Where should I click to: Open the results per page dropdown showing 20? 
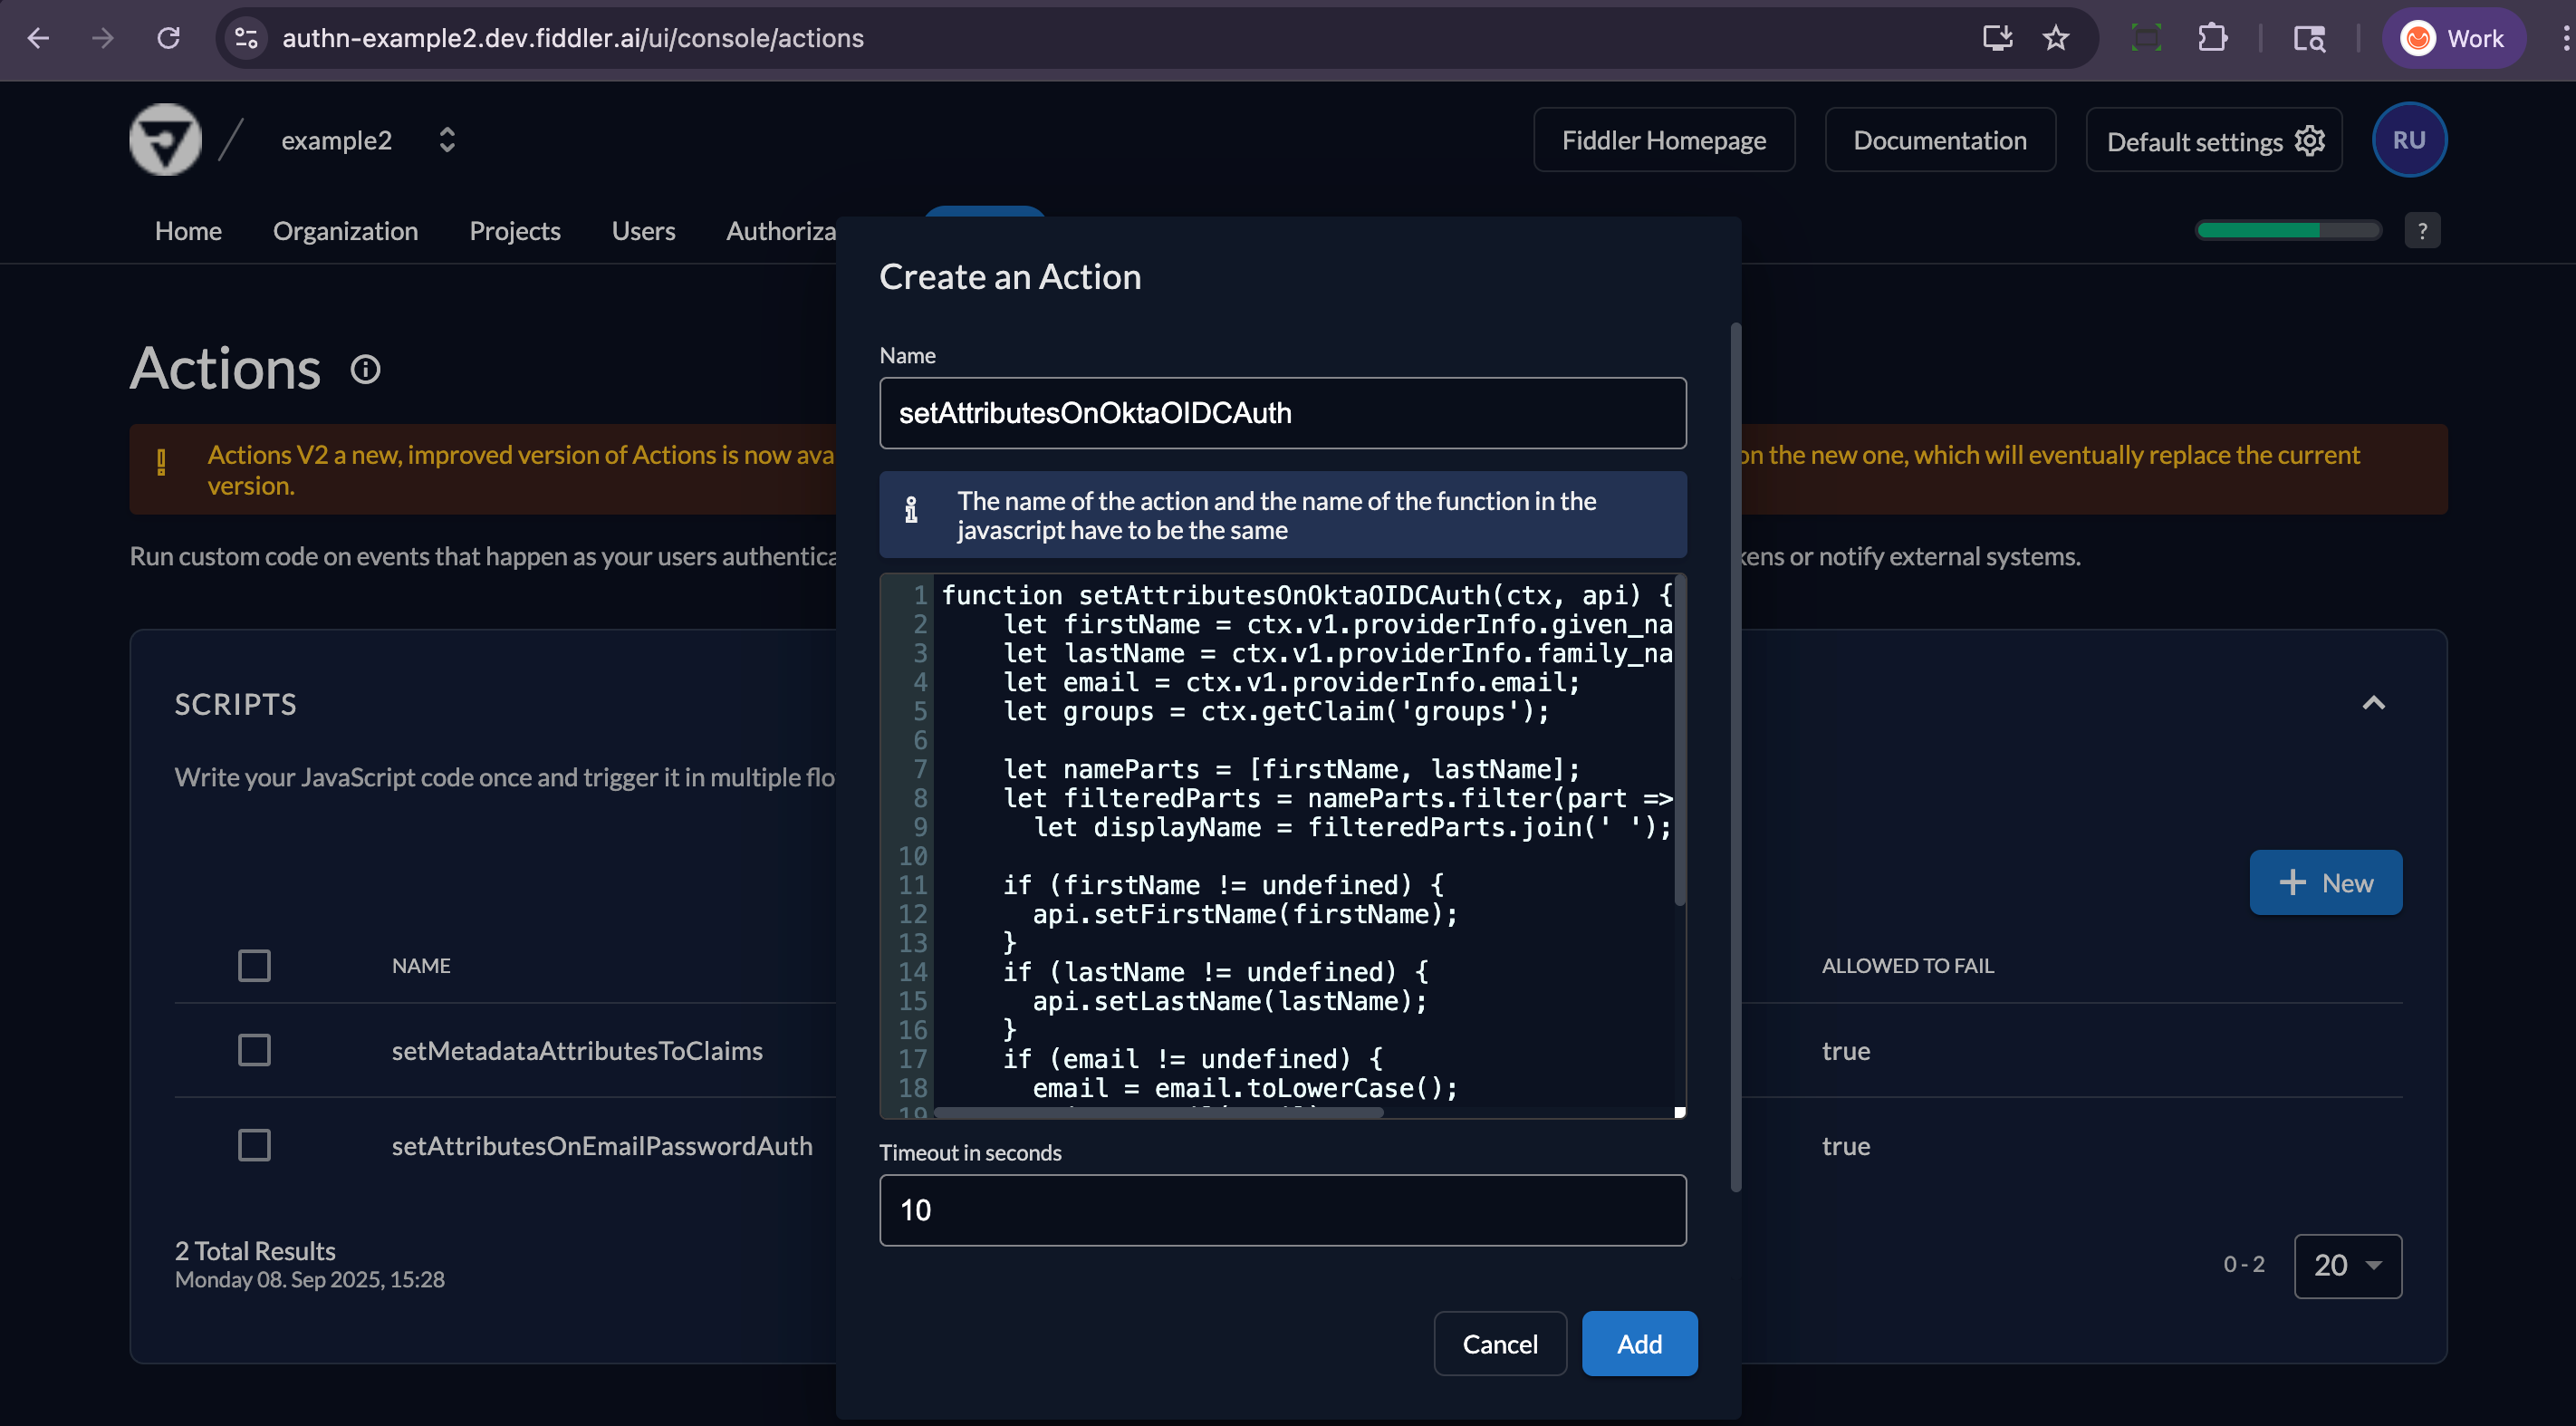(x=2348, y=1265)
